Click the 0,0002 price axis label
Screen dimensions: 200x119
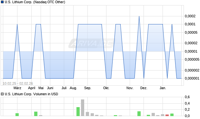point(190,16)
